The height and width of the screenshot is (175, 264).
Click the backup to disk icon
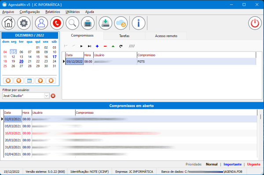106,23
